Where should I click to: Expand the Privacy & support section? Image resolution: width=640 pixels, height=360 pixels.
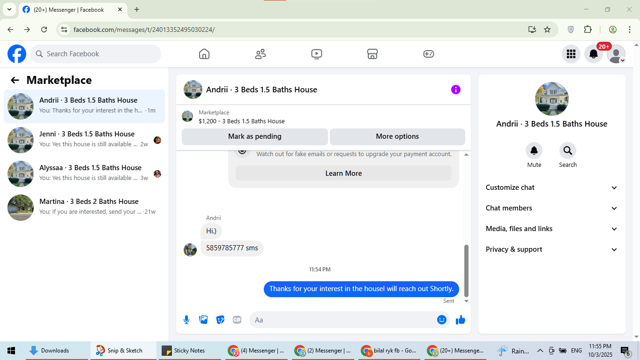(x=552, y=249)
